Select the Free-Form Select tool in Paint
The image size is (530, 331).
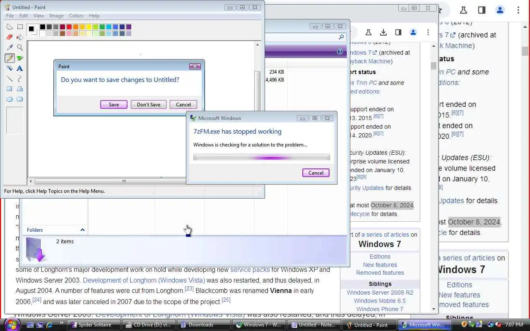tap(10, 27)
